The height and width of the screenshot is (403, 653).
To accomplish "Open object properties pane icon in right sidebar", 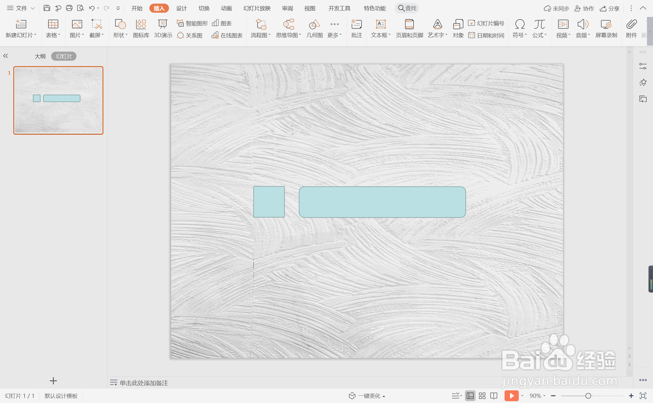I will tap(643, 66).
